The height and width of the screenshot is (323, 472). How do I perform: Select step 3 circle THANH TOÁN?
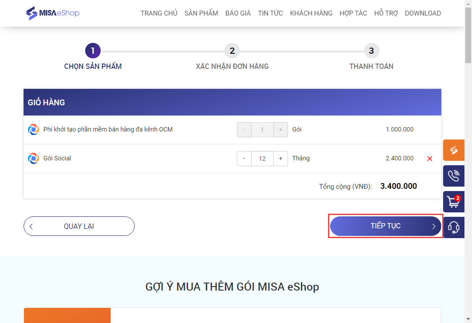(x=372, y=51)
